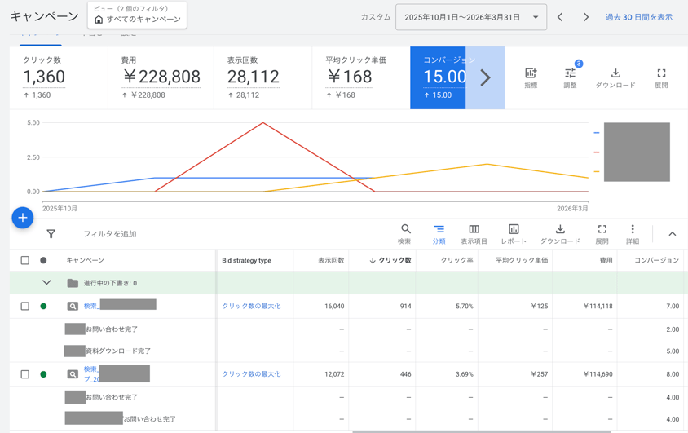Click search campaign icon in 446 clicks row
The image size is (688, 433).
tap(73, 374)
